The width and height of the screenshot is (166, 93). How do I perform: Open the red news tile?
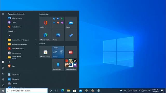pyautogui.click(x=71, y=52)
